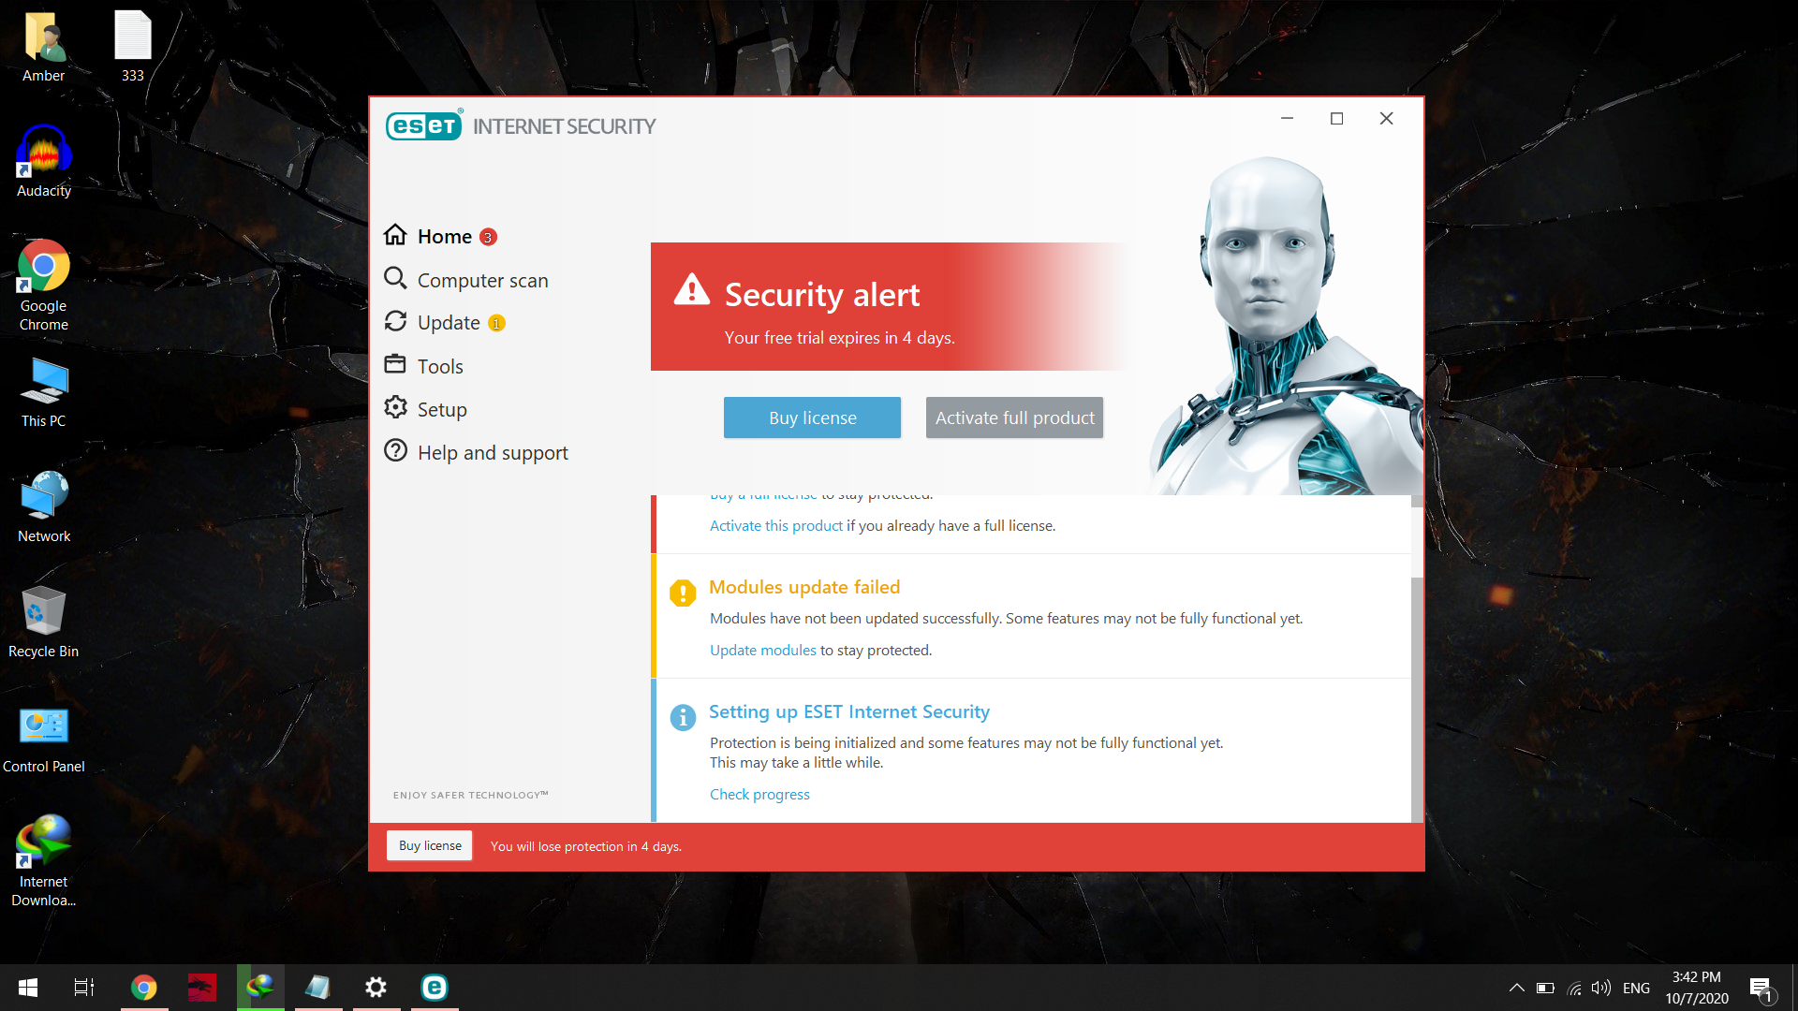
Task: Select the Google Chrome desktop shortcut
Action: tap(43, 286)
